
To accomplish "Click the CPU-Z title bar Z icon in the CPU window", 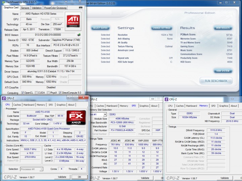I will click(x=4, y=98).
